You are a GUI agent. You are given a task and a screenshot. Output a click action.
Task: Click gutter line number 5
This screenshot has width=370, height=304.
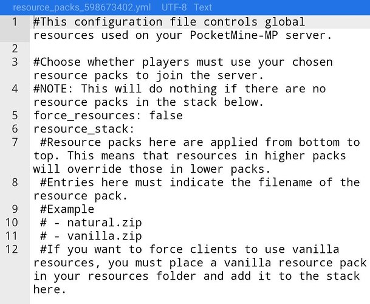[x=14, y=116]
